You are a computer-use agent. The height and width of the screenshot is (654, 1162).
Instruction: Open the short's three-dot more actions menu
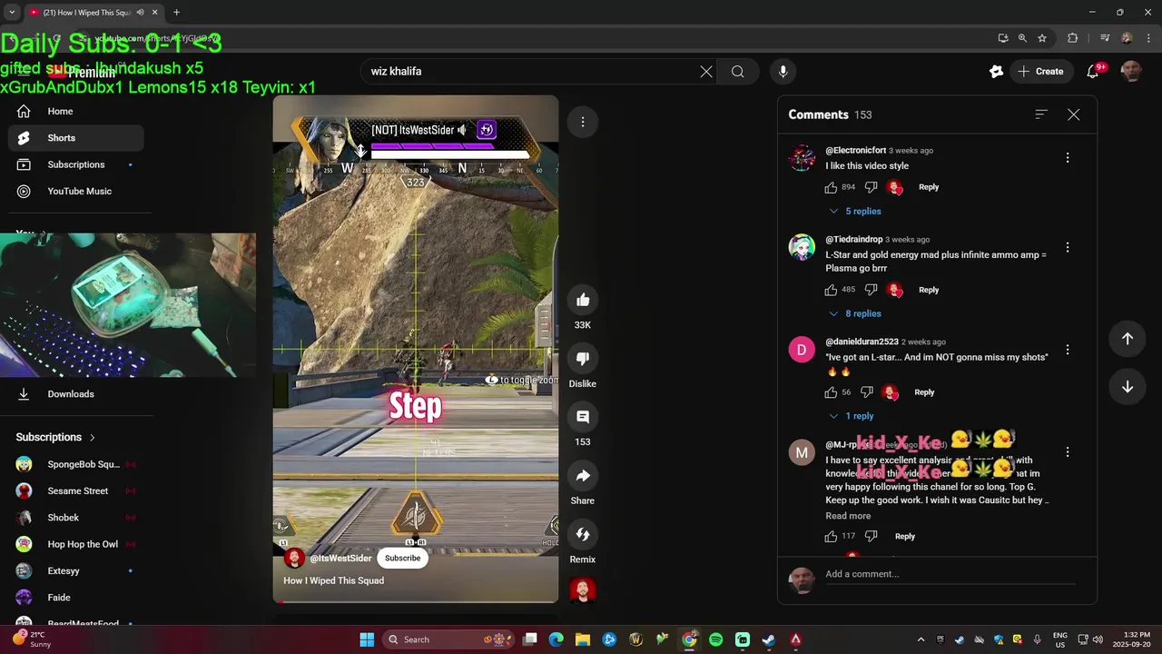pos(583,122)
